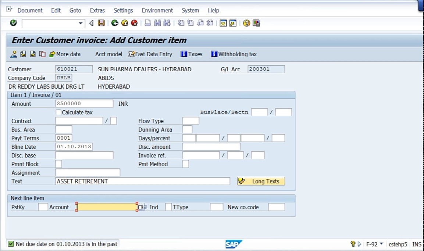Click the Bline Date field

tap(74, 147)
